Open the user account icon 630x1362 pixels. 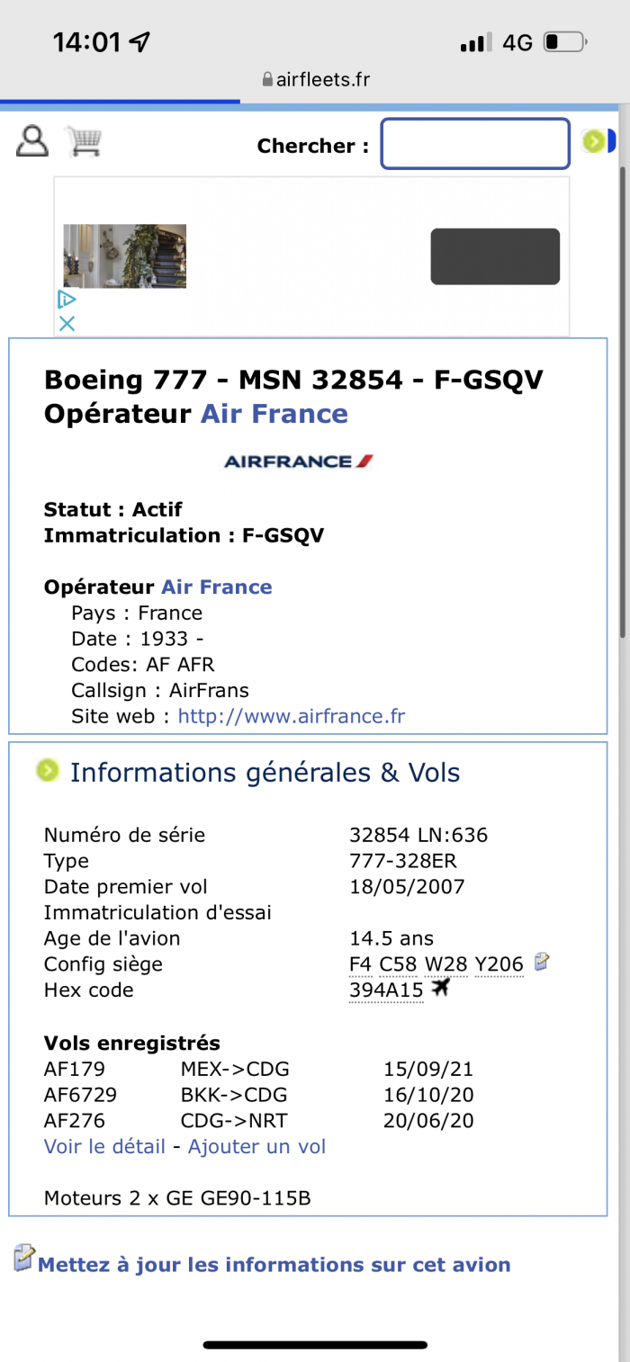(32, 141)
